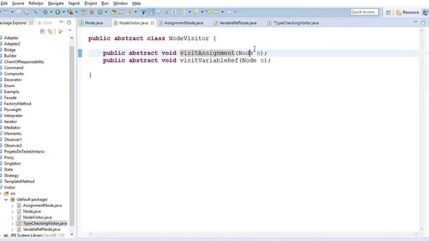Screen dimensions: 429x241
Task: Click the Next Annotation toolbar icon
Action: pos(183,12)
